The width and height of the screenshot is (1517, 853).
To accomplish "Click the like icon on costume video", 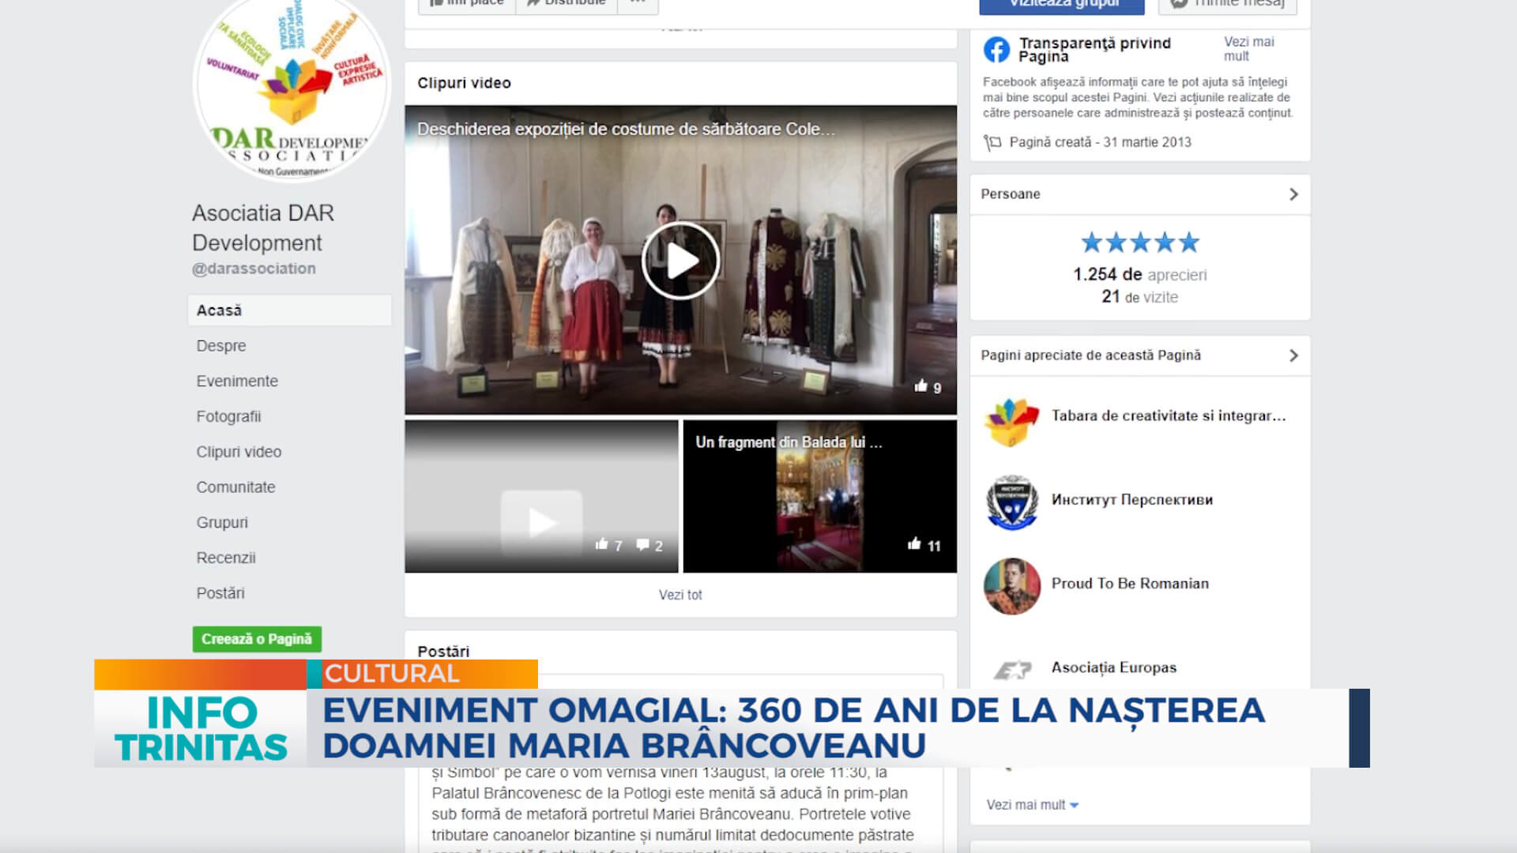I will (920, 386).
